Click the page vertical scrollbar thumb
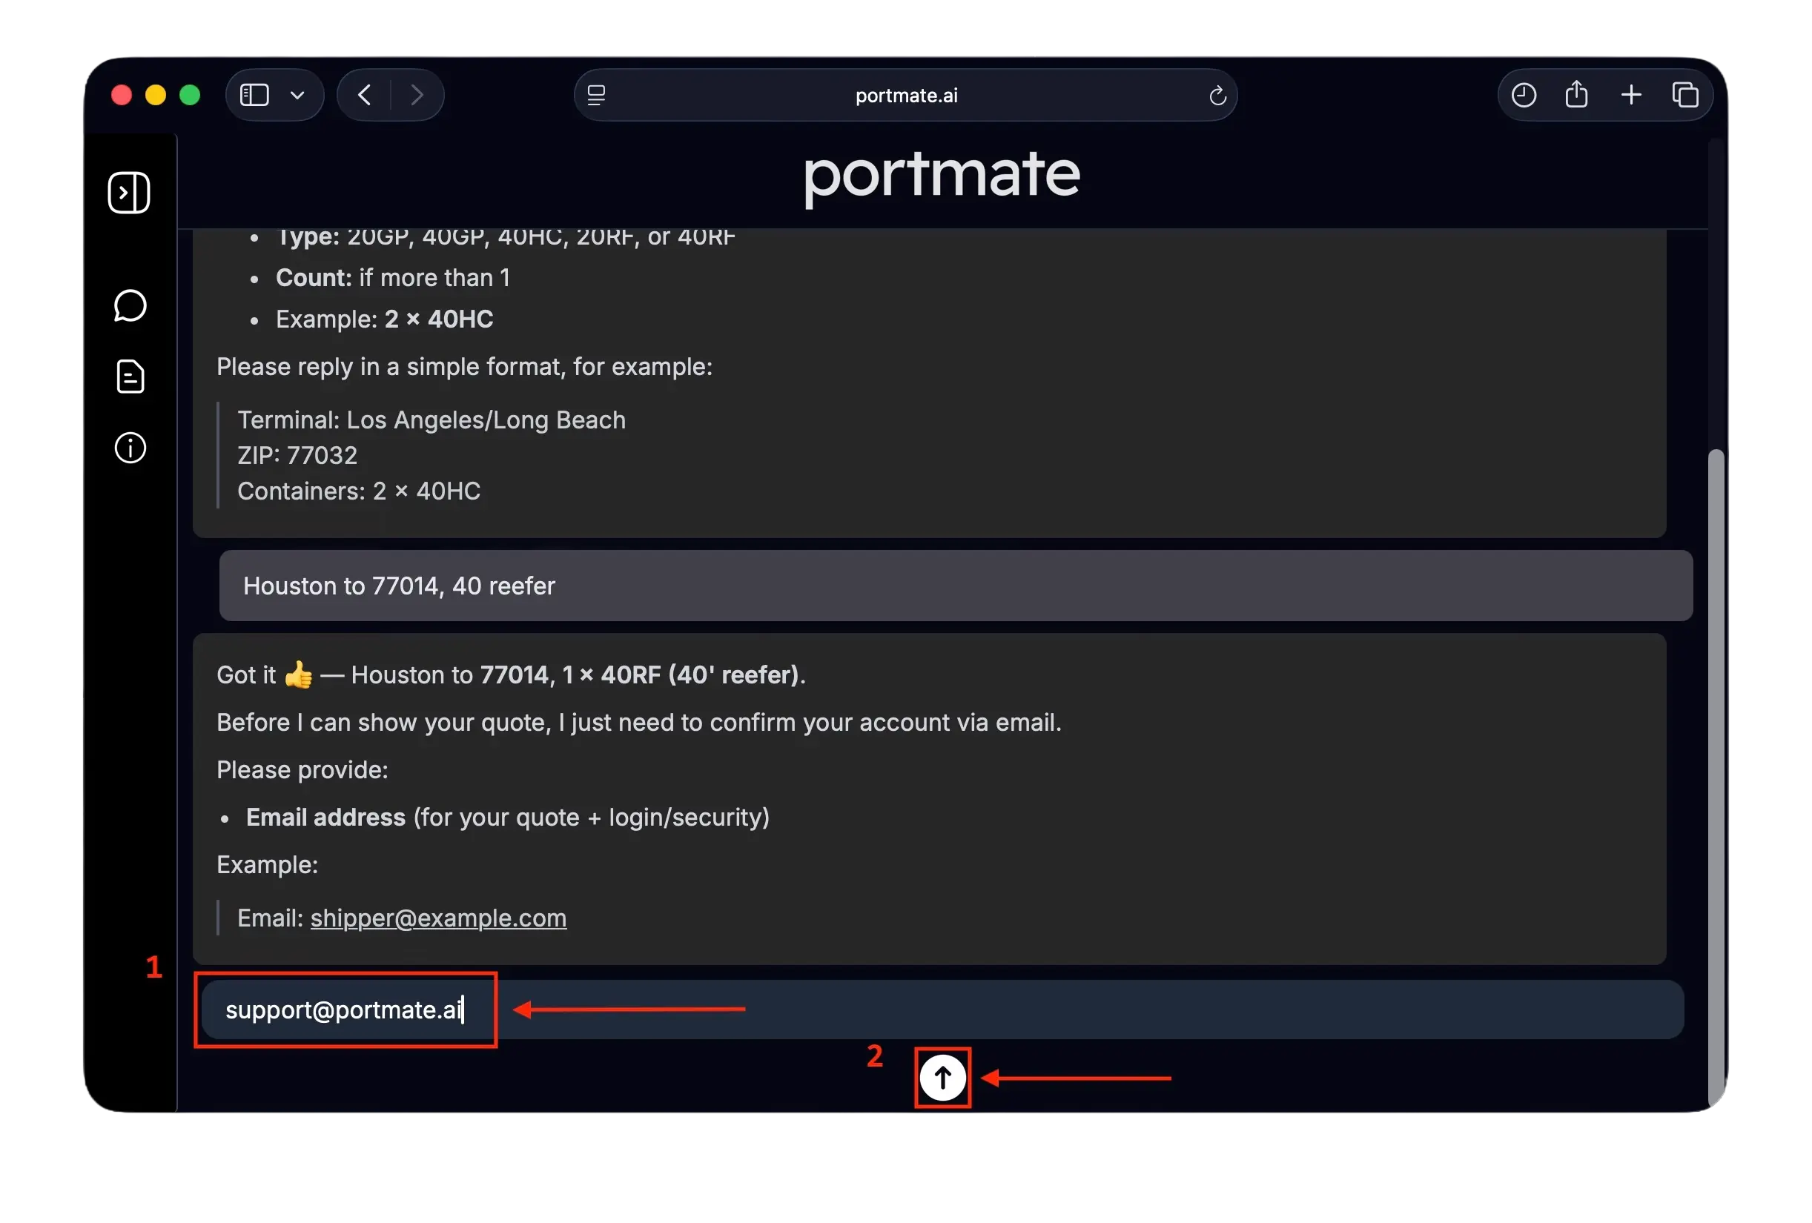Viewport: 1812px width, 1223px height. (x=1716, y=777)
